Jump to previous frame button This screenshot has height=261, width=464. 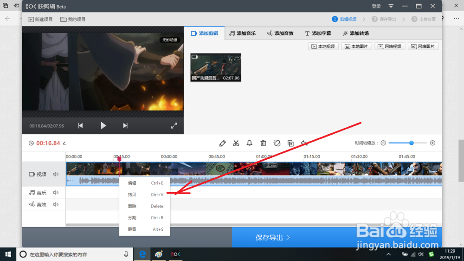click(80, 125)
